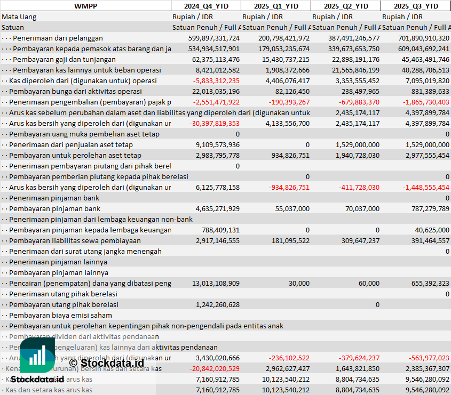Click the Stockdata.id text beneath the logo

(x=37, y=380)
